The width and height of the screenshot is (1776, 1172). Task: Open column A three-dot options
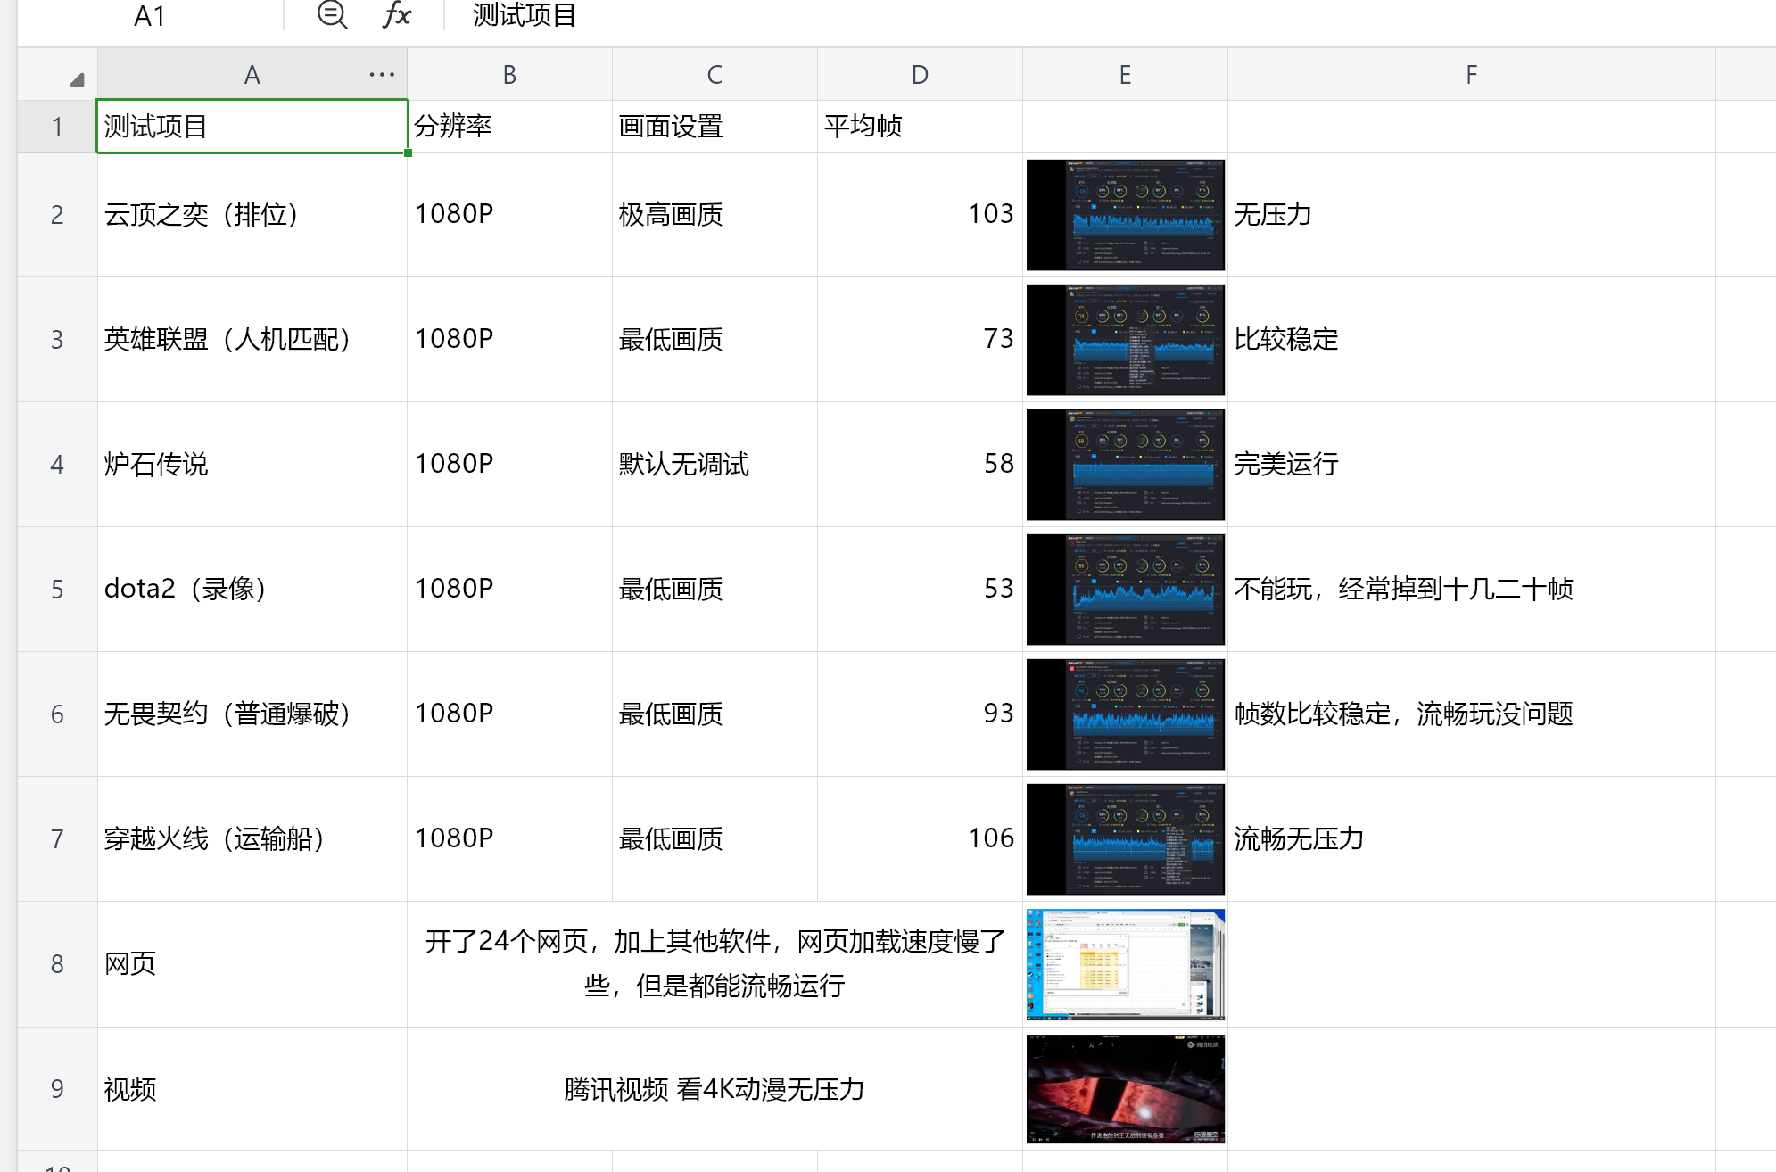click(x=382, y=75)
